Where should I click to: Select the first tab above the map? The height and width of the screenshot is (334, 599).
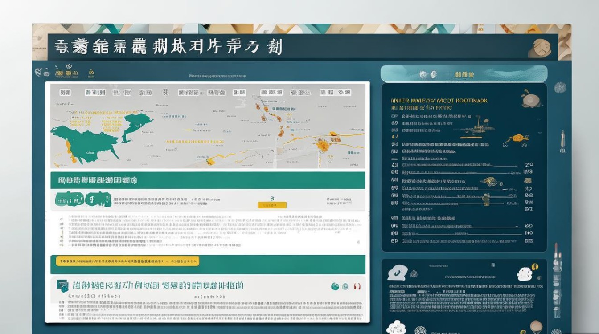[65, 93]
